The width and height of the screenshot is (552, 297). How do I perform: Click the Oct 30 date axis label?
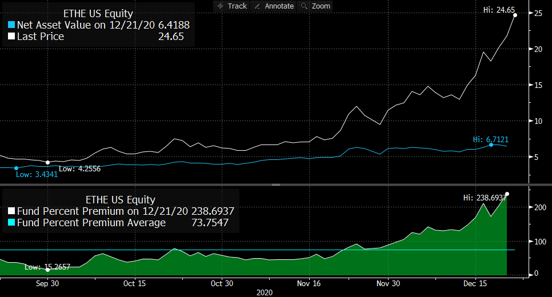[222, 284]
